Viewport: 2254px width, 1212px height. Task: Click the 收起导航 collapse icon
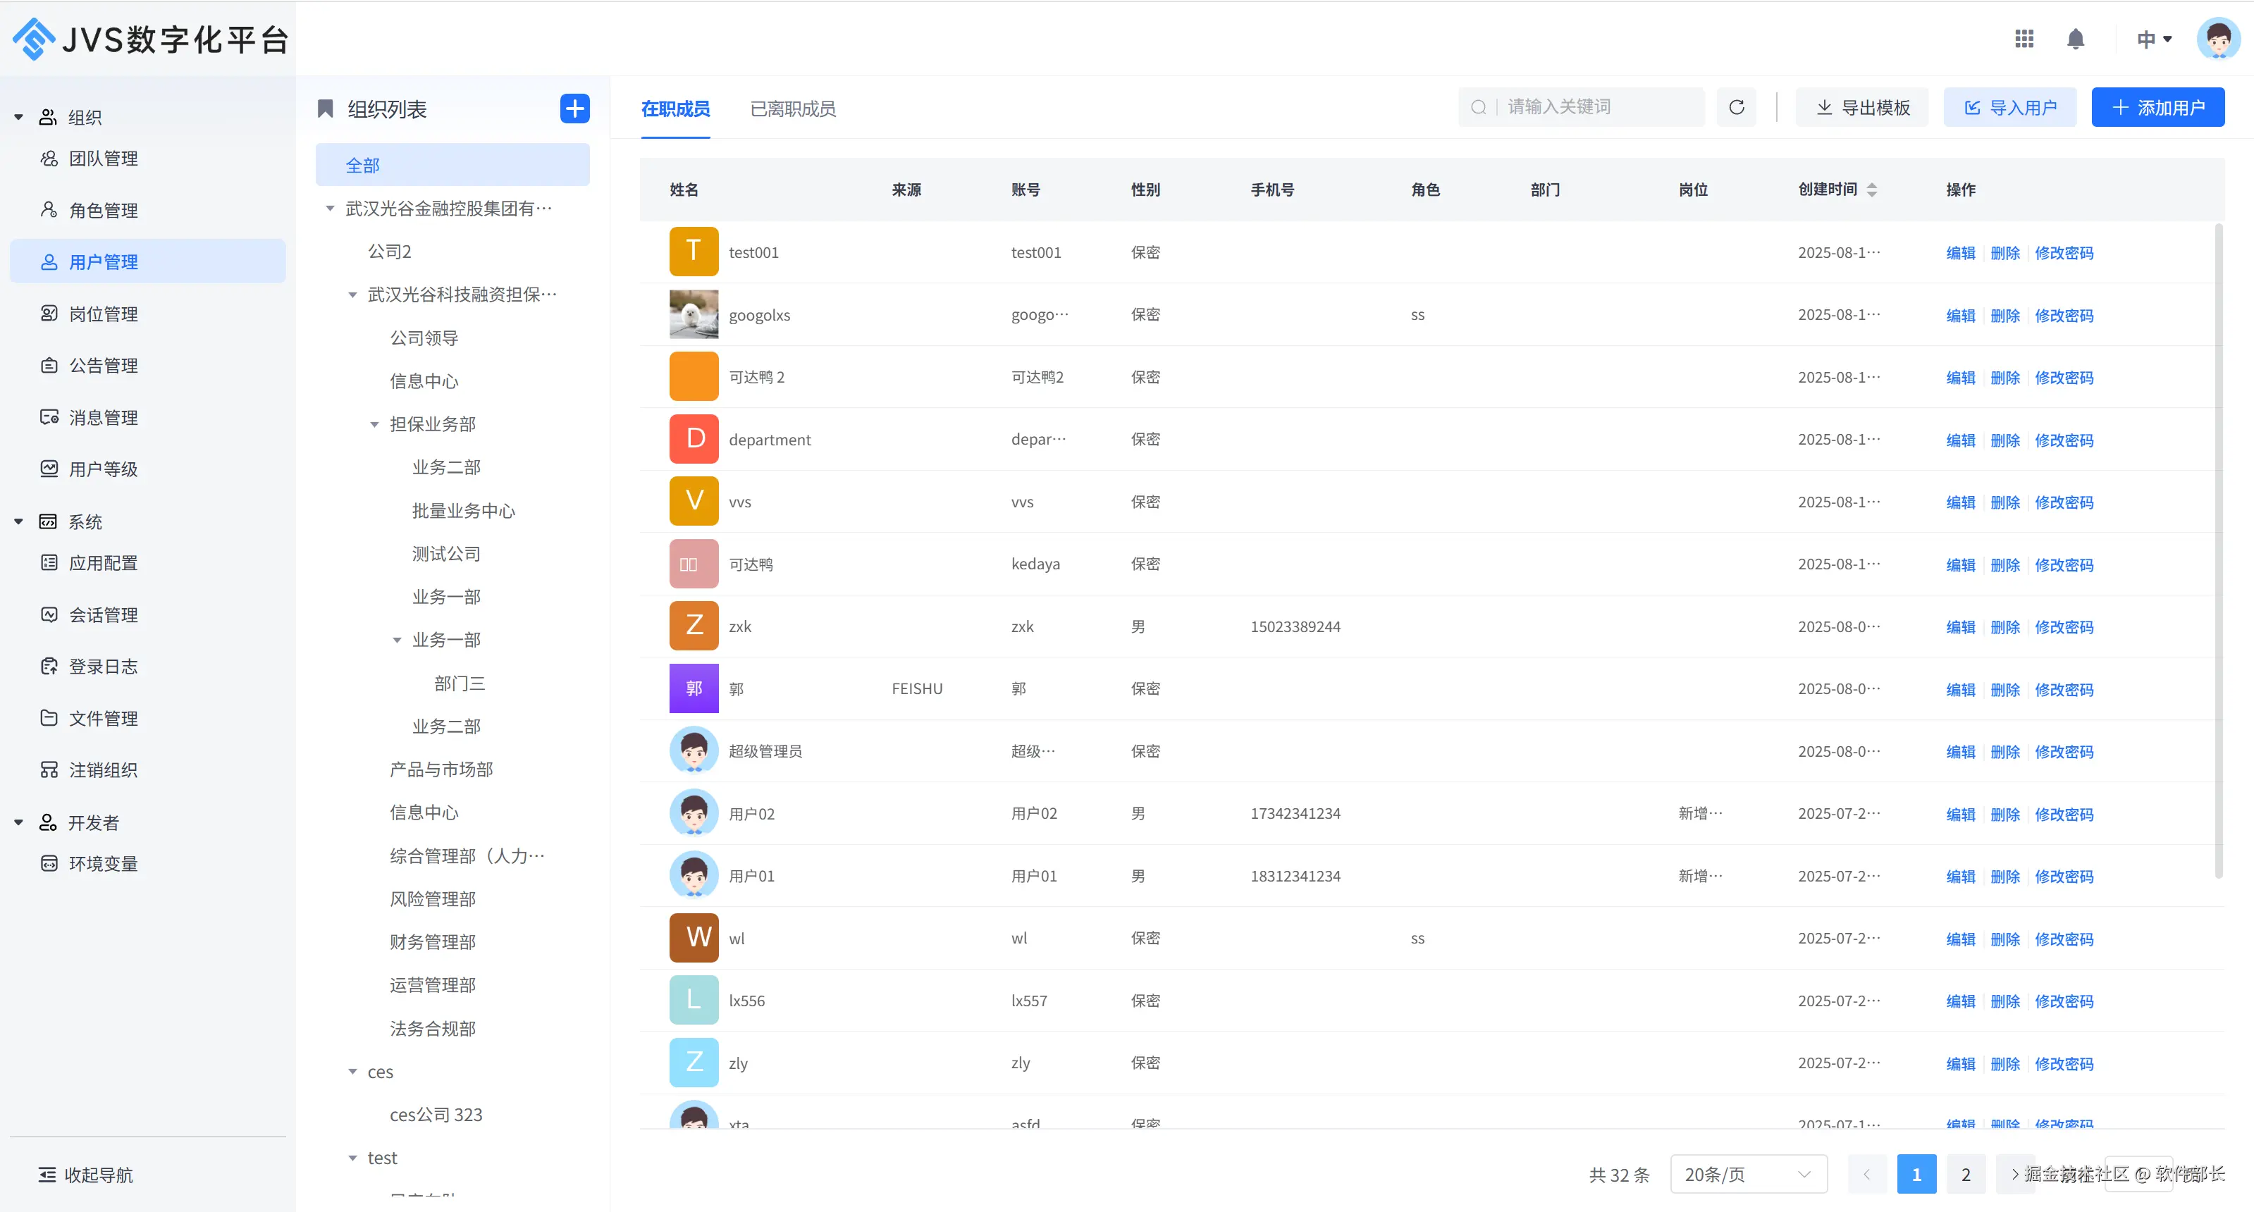(47, 1175)
